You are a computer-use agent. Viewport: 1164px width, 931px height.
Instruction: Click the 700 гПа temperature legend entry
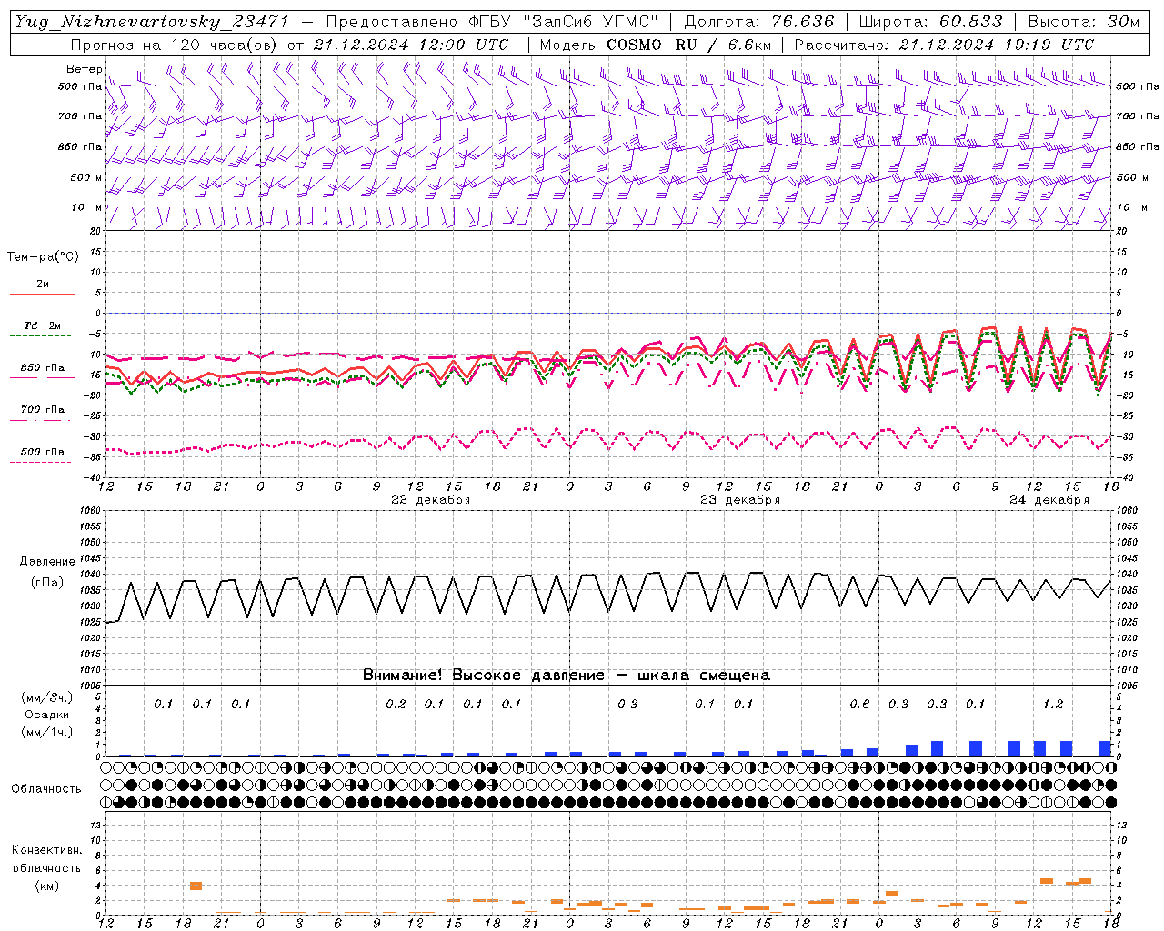point(42,410)
